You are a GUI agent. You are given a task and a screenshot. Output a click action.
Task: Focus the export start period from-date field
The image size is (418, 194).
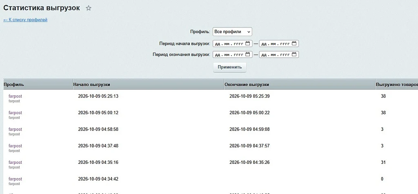pos(232,44)
